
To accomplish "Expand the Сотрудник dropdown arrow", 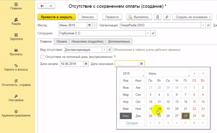I will coord(148,33).
